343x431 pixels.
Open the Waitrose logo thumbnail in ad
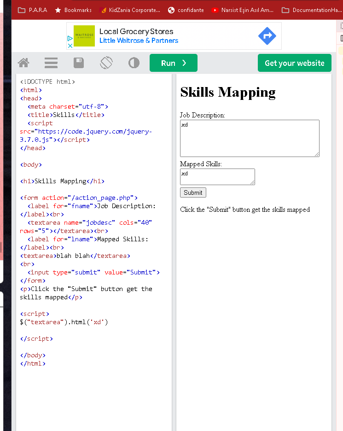84,36
